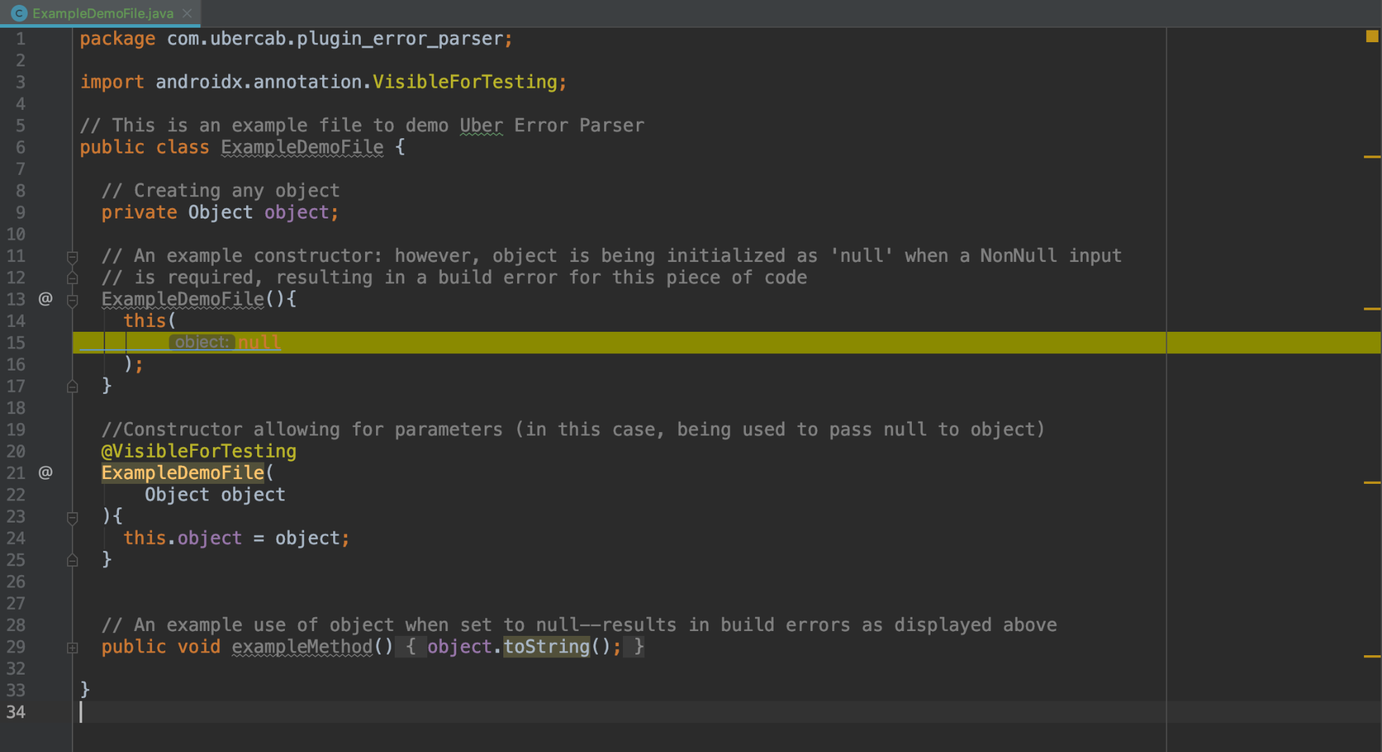Click the Java class icon in the file tab
The width and height of the screenshot is (1382, 752).
pos(19,13)
